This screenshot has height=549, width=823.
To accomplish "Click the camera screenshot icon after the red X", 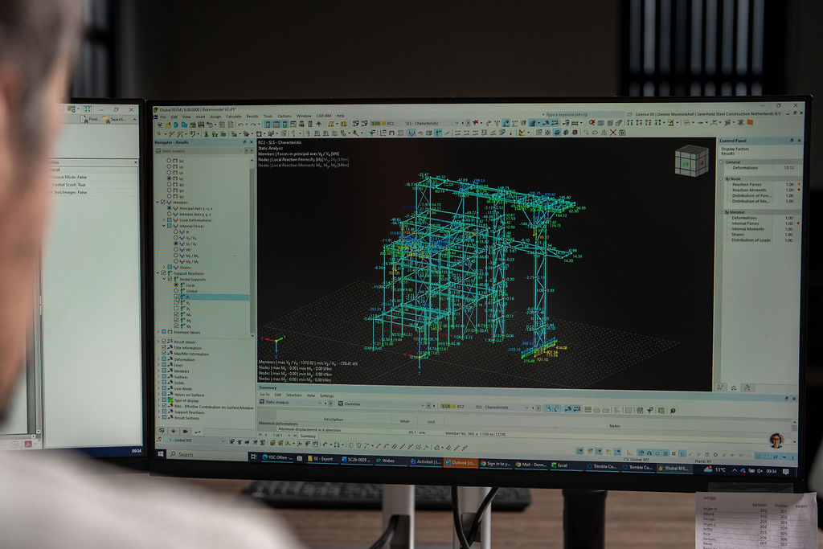I will coord(622,133).
